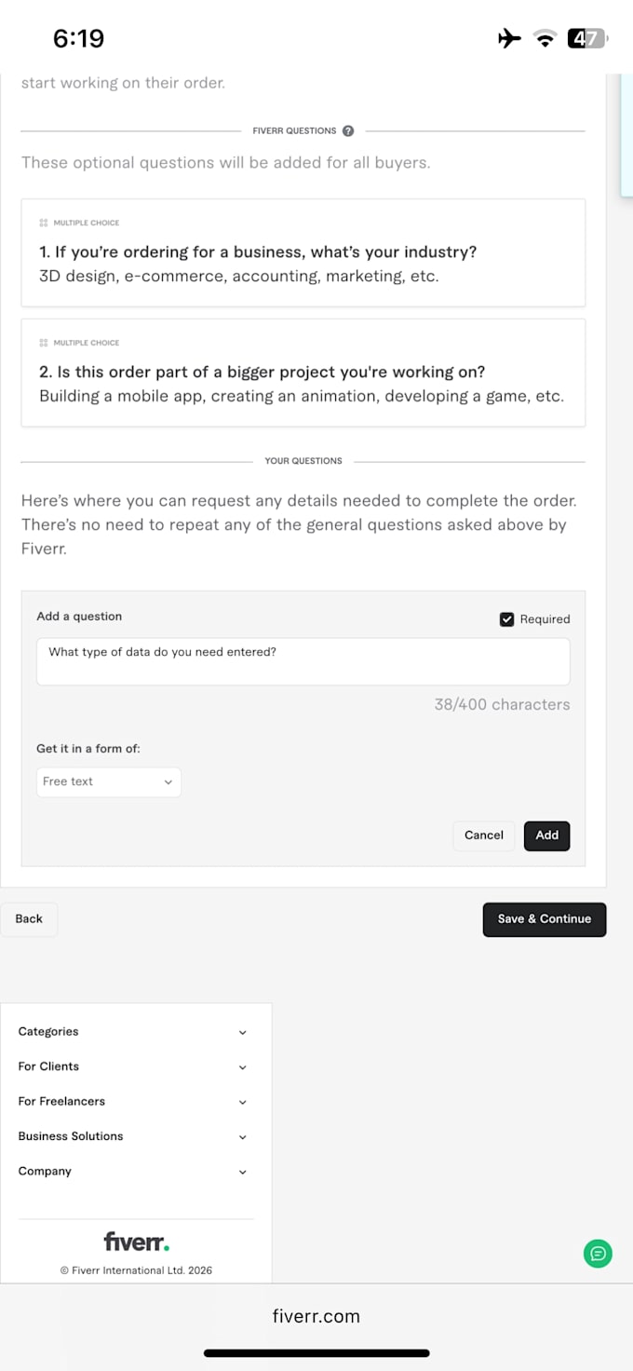633x1371 pixels.
Task: Cancel adding the question
Action: [484, 835]
